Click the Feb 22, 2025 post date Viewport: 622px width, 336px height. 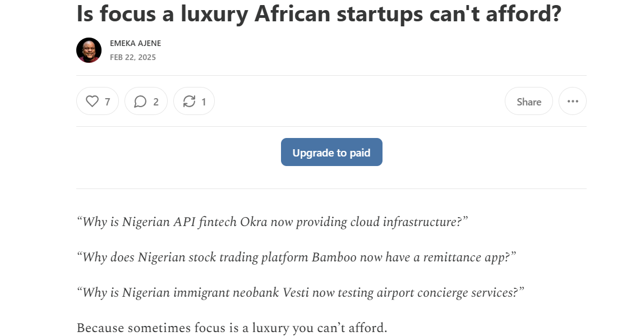tap(133, 58)
